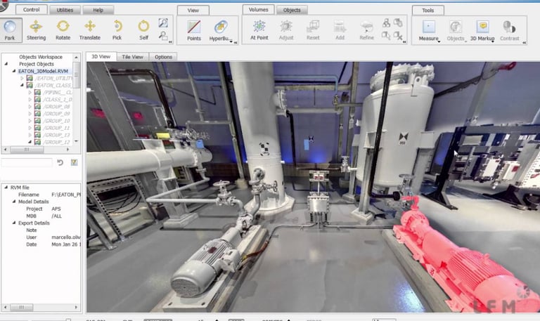Image resolution: width=540 pixels, height=321 pixels.
Task: Expand the /GROUP_08 tree node
Action: (x=30, y=107)
